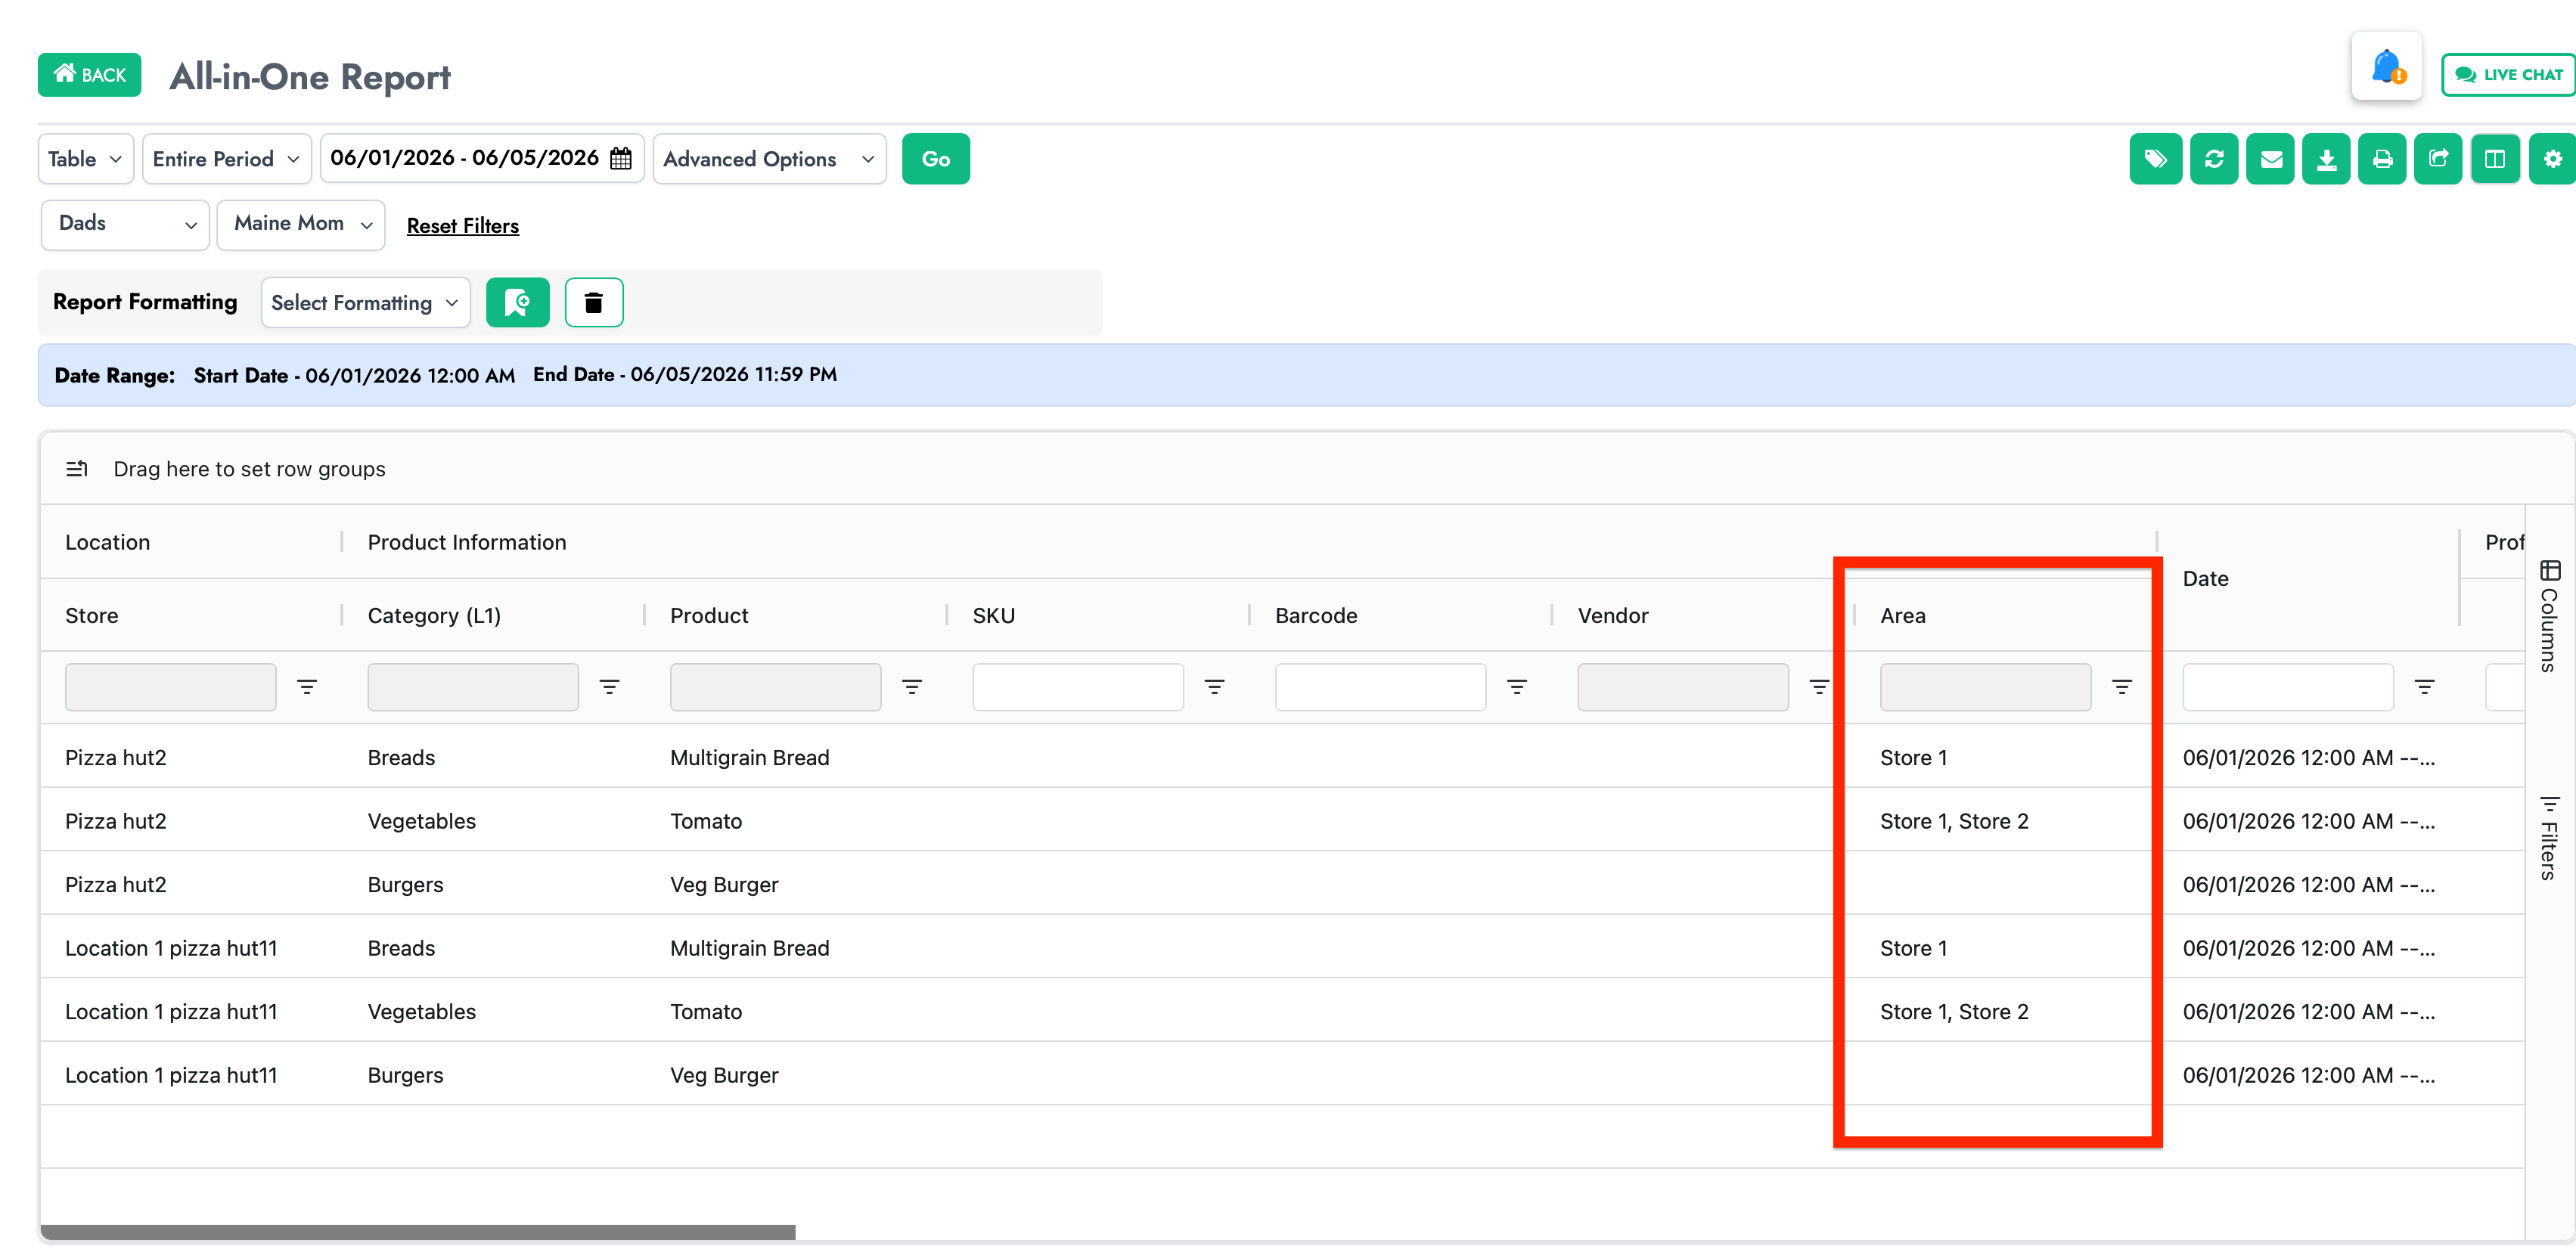Email the report via envelope icon
Viewport: 2576px width, 1246px height.
(x=2270, y=159)
